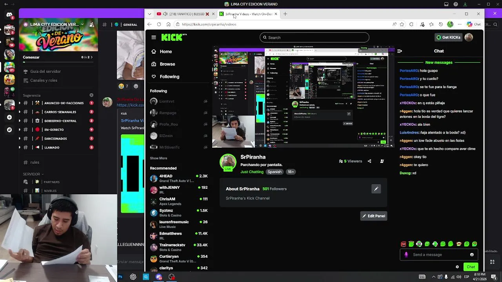
Task: Click Discord invite people icon
Action: tap(92, 24)
